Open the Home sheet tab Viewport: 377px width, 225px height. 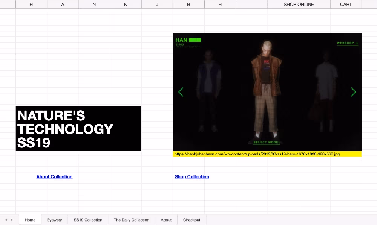pos(30,220)
